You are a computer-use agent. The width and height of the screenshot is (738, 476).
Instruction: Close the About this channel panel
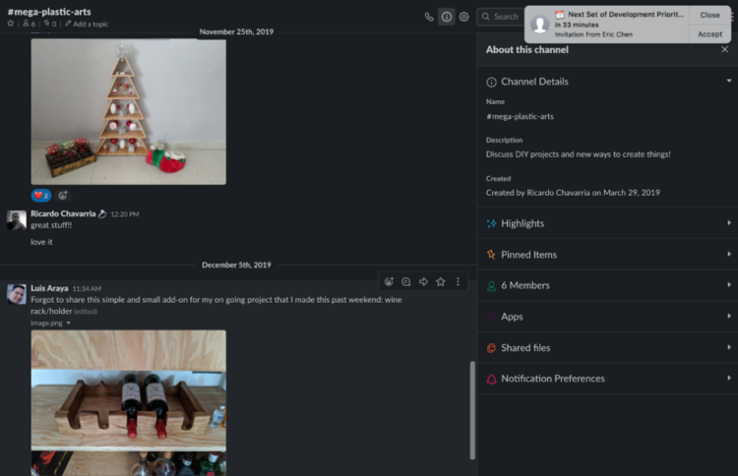point(724,49)
